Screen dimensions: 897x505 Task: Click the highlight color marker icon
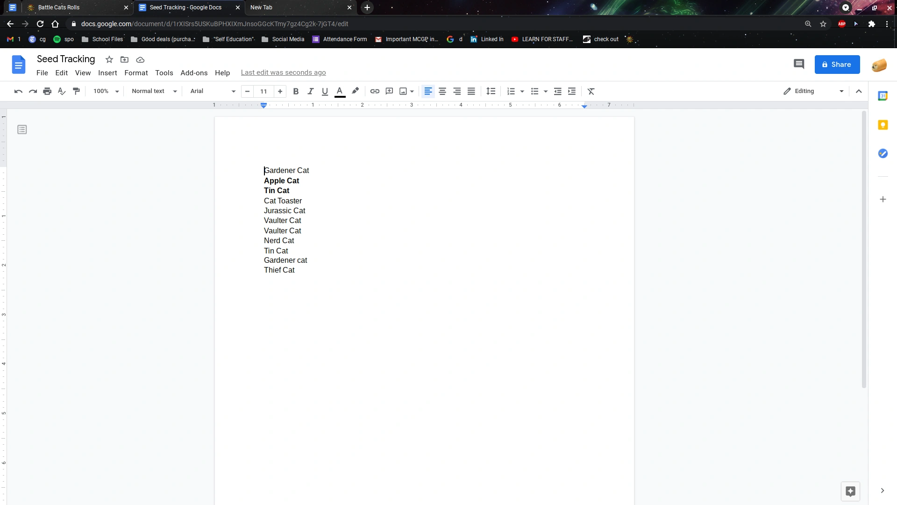(x=355, y=91)
